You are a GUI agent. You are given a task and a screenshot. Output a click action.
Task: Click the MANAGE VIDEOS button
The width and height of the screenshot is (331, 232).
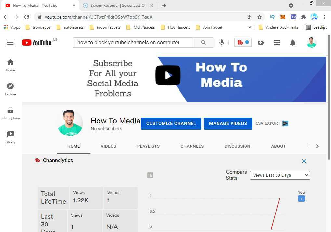point(228,123)
